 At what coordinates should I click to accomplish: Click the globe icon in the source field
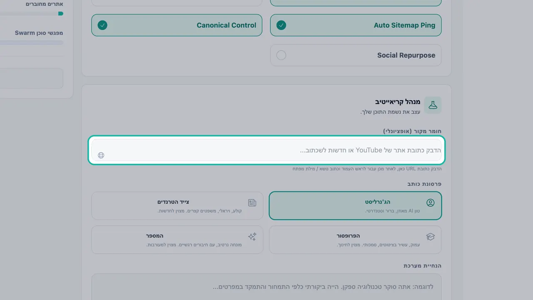point(101,155)
